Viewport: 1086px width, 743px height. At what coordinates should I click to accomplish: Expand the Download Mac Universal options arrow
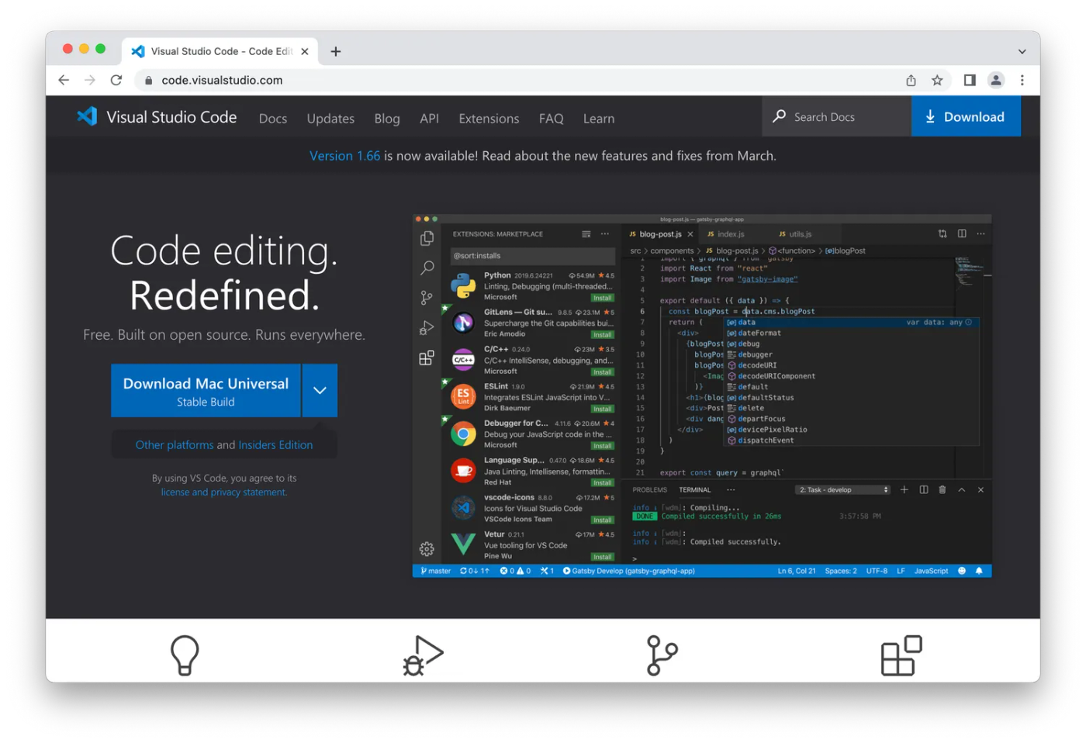coord(320,390)
